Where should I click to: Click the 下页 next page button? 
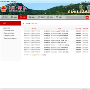point(44,55)
